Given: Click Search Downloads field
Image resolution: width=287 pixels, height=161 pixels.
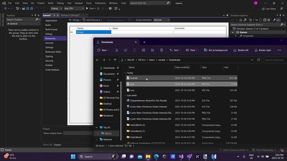Looking at the screenshot, I should tap(275, 60).
